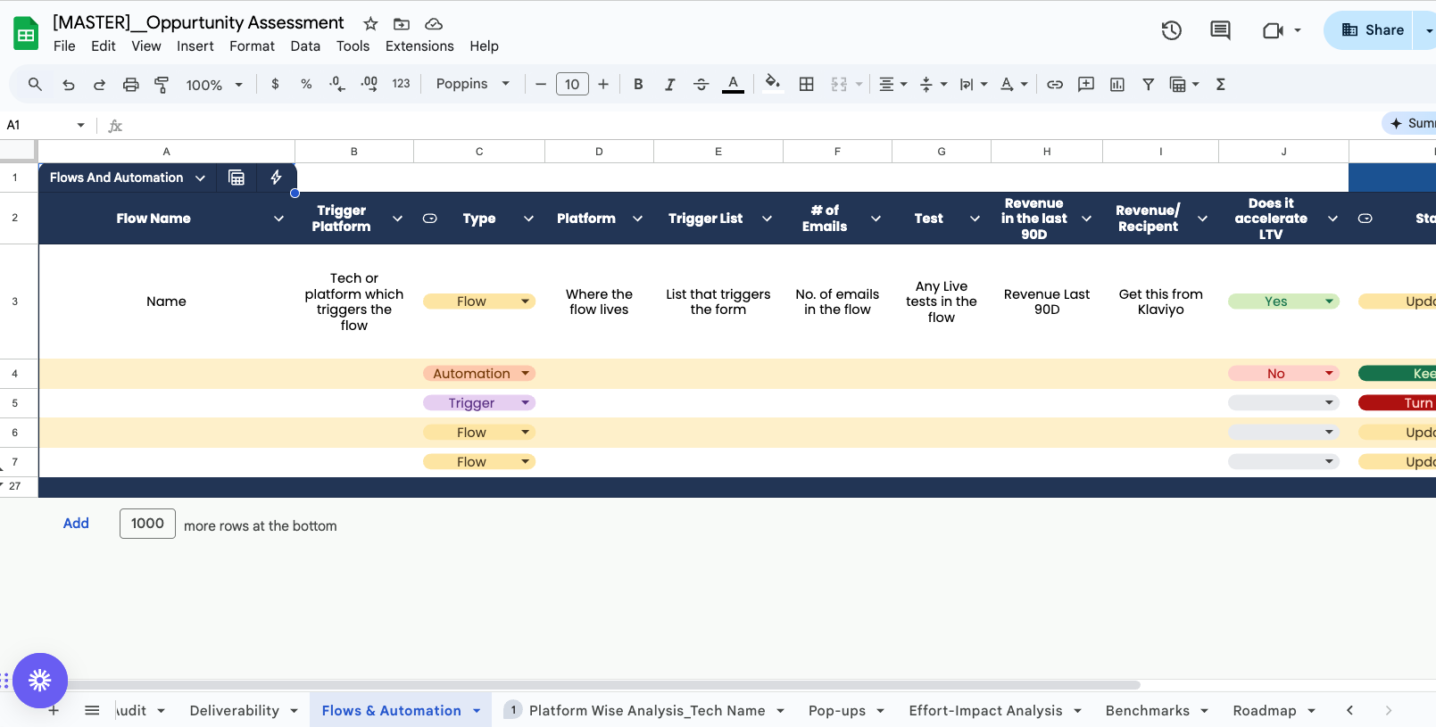Screen dimensions: 1436x727
Task: Toggle strikethrough formatting
Action: 701,84
